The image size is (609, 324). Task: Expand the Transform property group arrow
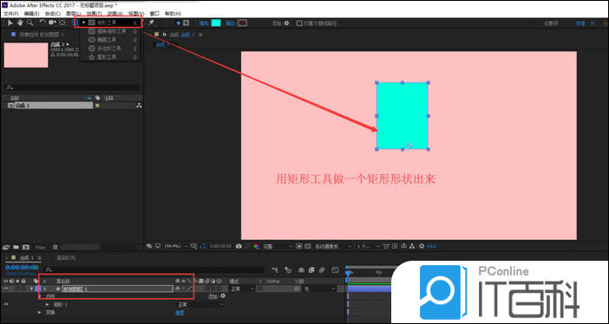tap(39, 313)
